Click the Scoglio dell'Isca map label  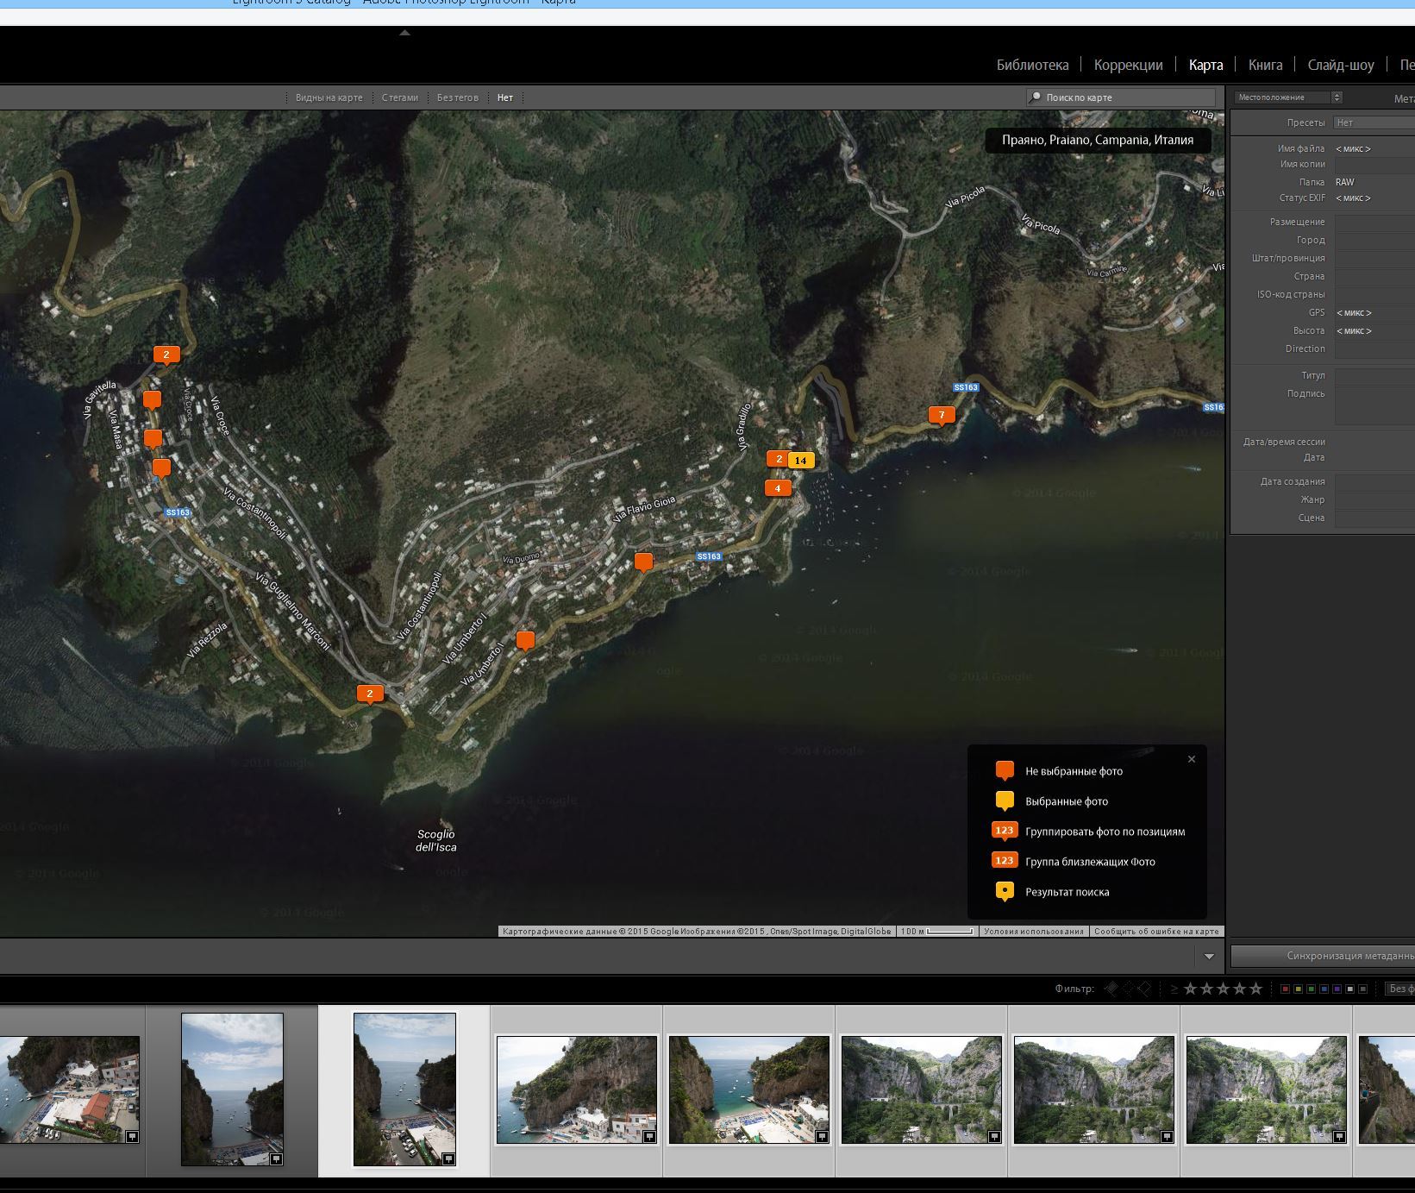click(x=435, y=840)
